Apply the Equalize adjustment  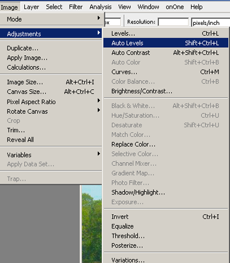tap(166, 226)
